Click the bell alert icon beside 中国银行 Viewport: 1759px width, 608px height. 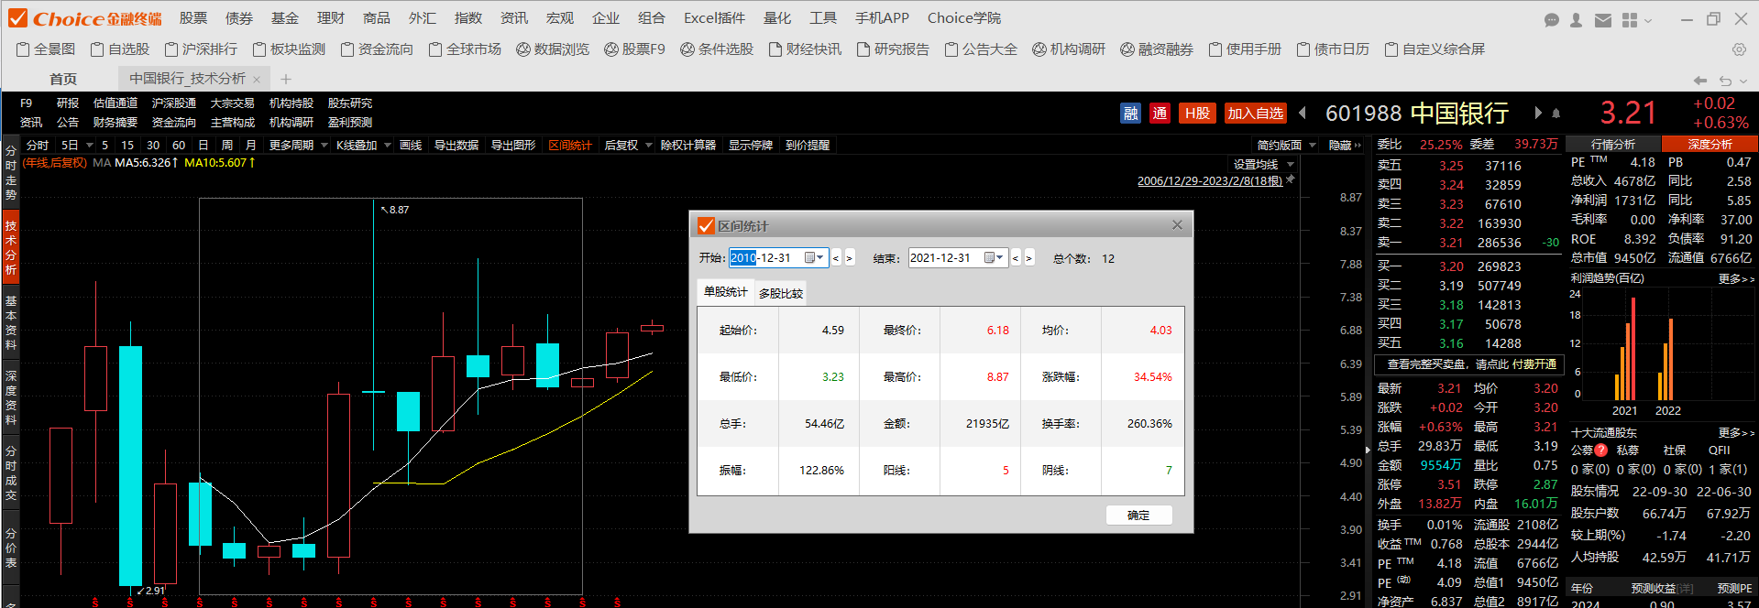point(1556,114)
